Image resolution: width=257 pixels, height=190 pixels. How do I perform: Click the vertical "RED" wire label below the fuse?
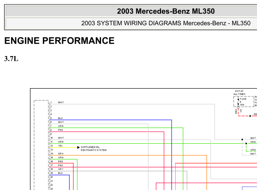[236, 111]
